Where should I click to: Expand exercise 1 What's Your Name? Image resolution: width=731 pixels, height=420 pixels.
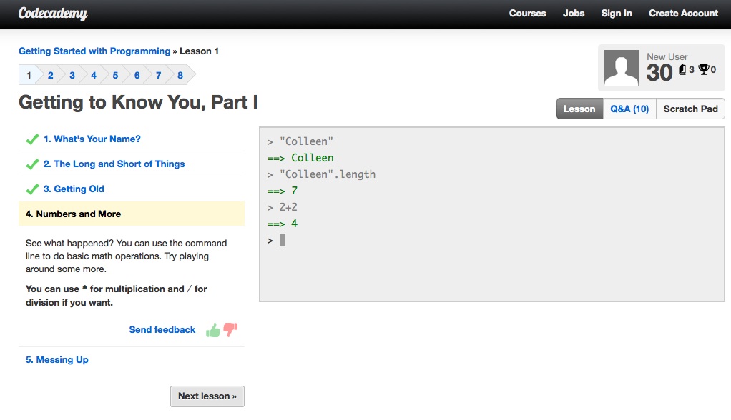point(92,139)
